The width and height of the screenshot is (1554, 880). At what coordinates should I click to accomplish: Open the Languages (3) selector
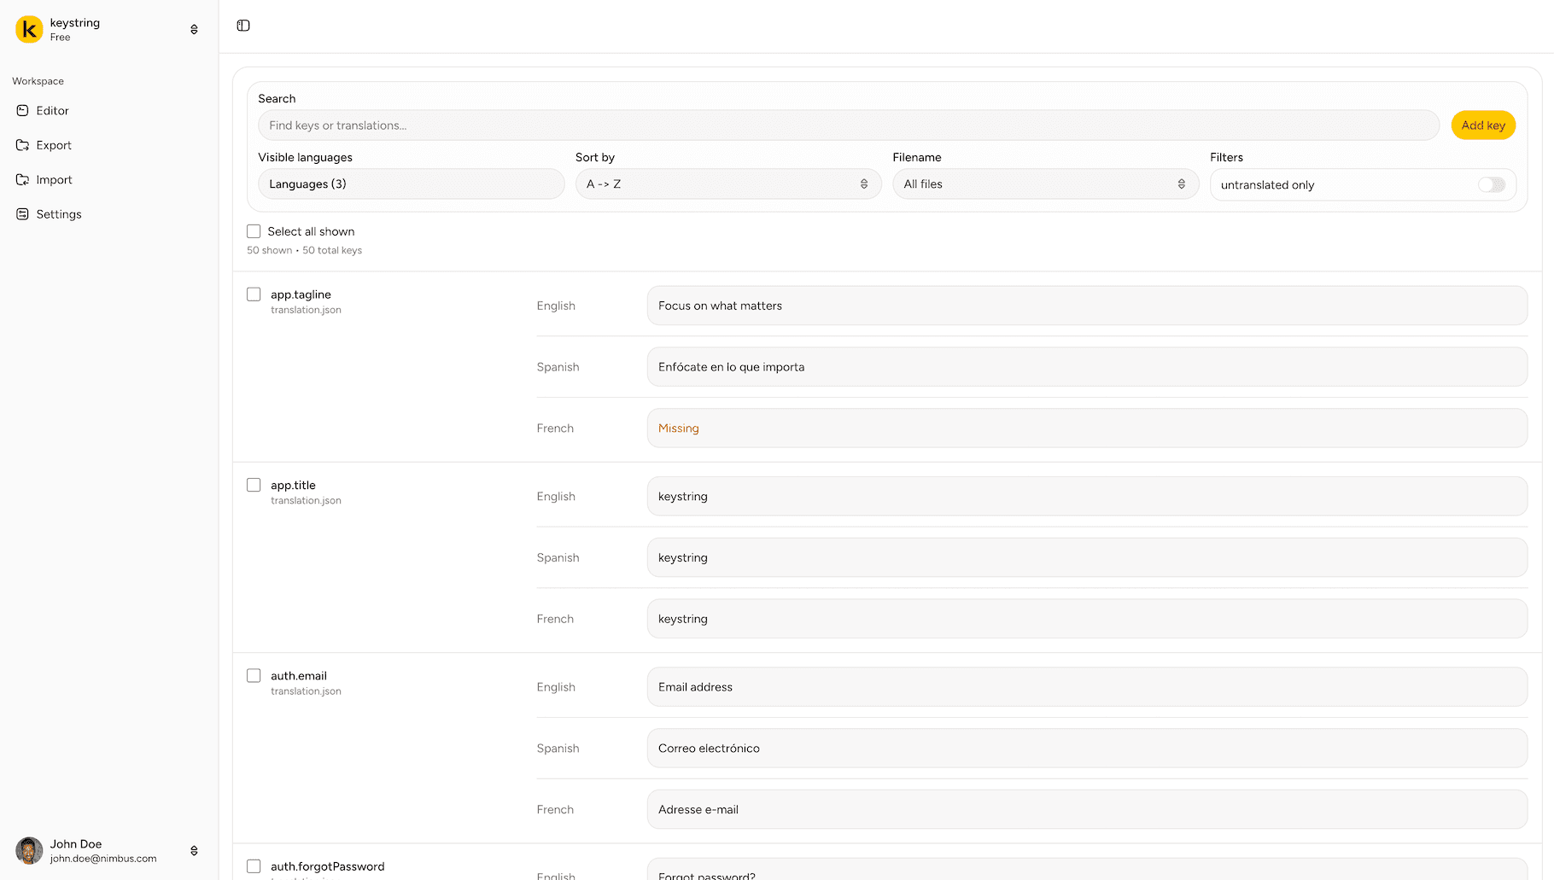[411, 184]
